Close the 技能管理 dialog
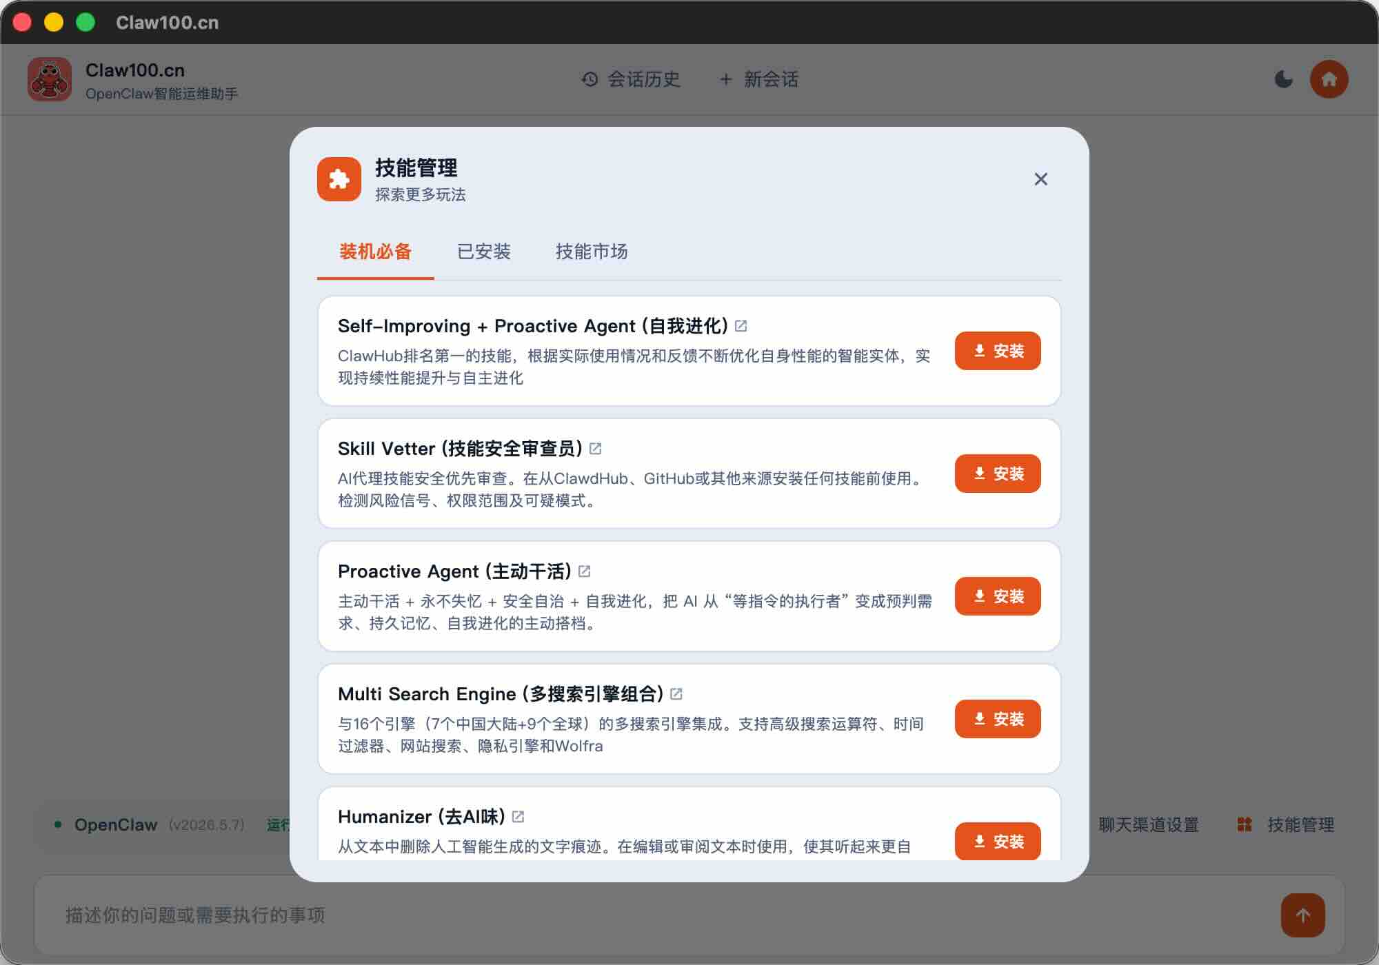 click(1040, 179)
